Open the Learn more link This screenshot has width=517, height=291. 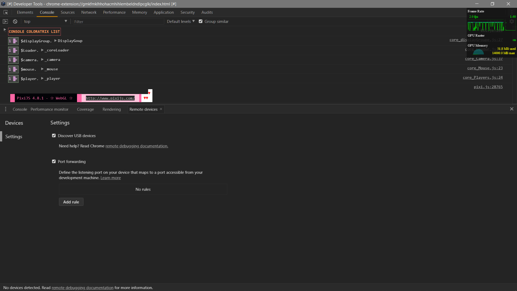click(x=111, y=178)
